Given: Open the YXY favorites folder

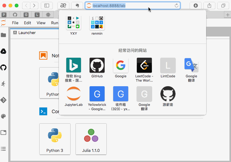Looking at the screenshot, I should point(74,25).
